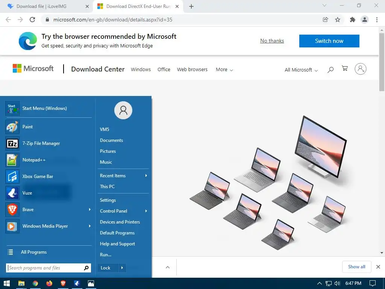
Task: Open Settings from start menu
Action: (x=108, y=200)
